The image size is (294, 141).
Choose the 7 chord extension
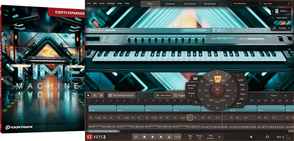[x=238, y=75]
